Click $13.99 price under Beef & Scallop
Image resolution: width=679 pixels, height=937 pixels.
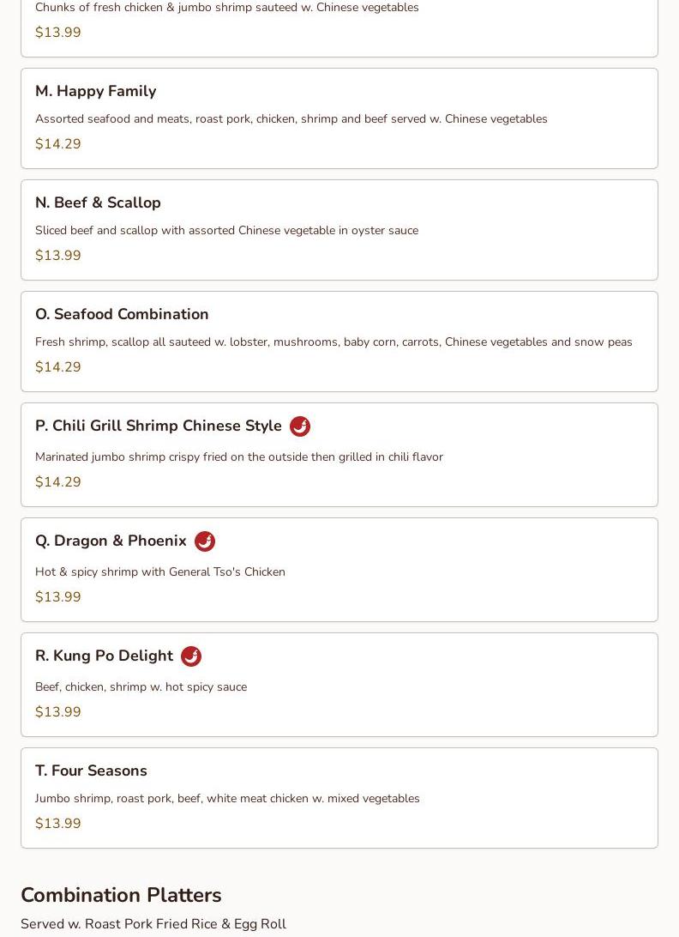coord(58,255)
